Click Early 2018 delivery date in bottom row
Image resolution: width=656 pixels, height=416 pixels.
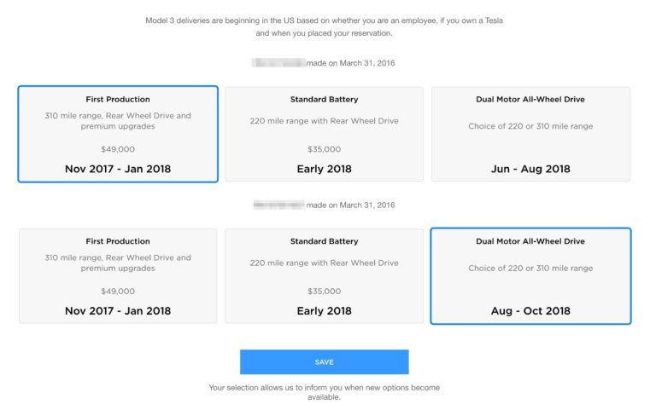click(325, 311)
